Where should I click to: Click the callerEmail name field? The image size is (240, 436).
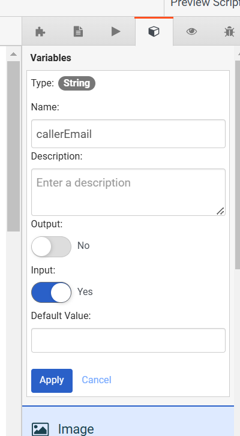click(x=128, y=134)
